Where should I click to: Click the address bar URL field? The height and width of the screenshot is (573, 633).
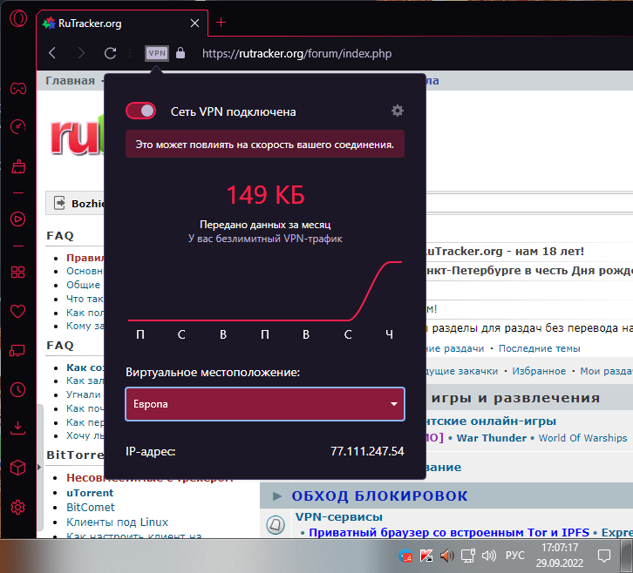pyautogui.click(x=296, y=53)
